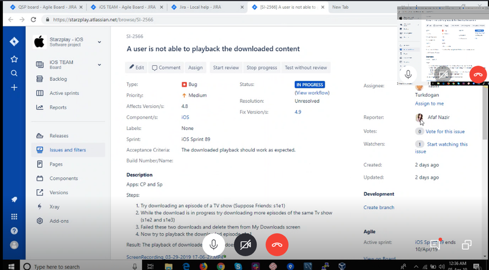
Task: Click the browser address bar URL
Action: [103, 20]
